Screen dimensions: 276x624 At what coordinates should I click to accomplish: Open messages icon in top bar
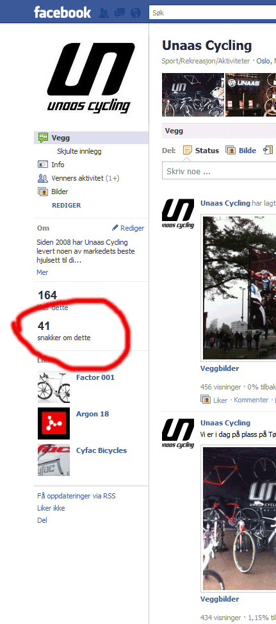coord(119,13)
